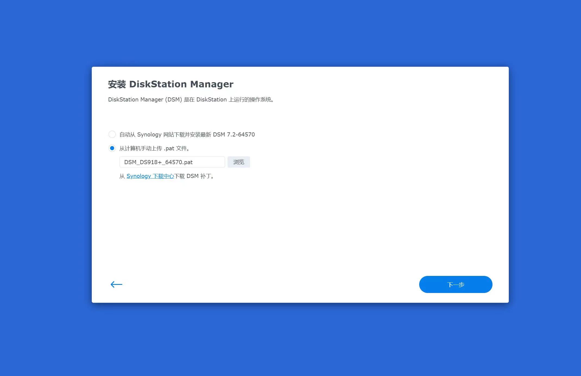Click 'DiskStation Manager (DSM)' in the description

coord(145,100)
